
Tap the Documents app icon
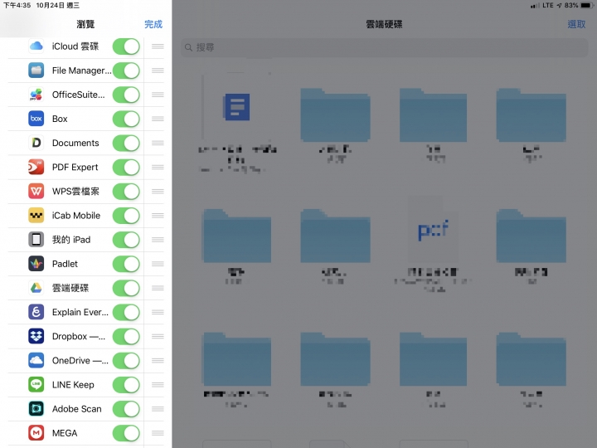point(36,143)
